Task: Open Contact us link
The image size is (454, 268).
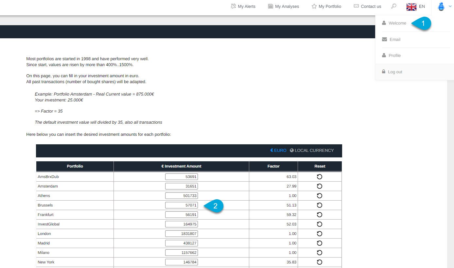Action: [x=367, y=7]
